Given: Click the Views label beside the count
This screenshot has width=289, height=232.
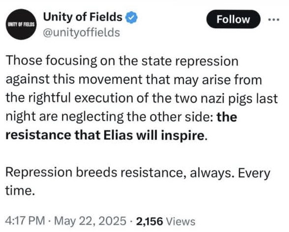Looking at the screenshot, I should tap(181, 221).
